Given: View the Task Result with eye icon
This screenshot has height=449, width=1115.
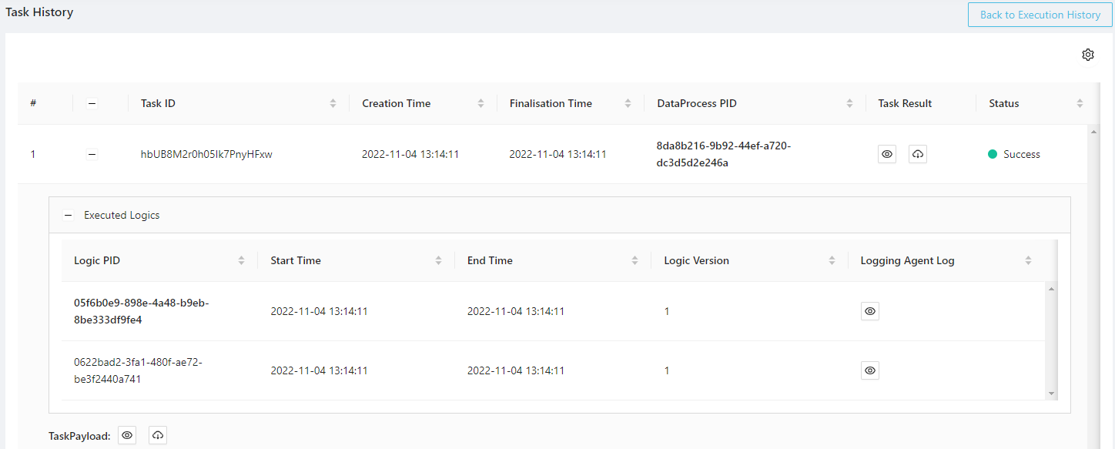Looking at the screenshot, I should click(887, 154).
